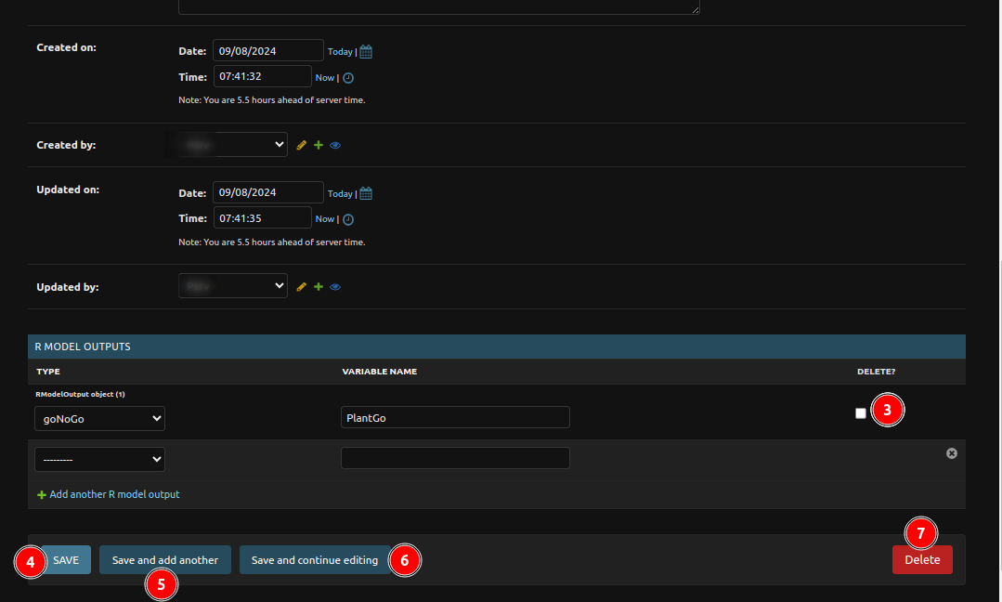
Task: View selected Created by user eye icon
Action: click(x=335, y=146)
